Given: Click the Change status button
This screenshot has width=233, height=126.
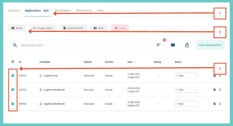Looking at the screenshot, I should click(x=43, y=28).
